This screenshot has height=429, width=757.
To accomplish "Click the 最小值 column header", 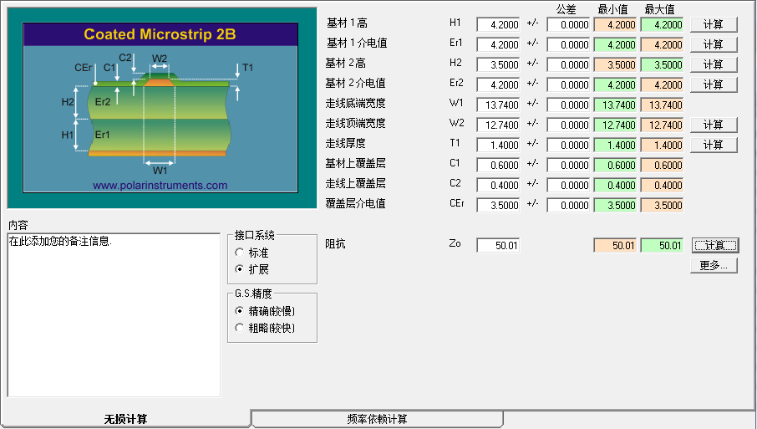I will tap(613, 9).
